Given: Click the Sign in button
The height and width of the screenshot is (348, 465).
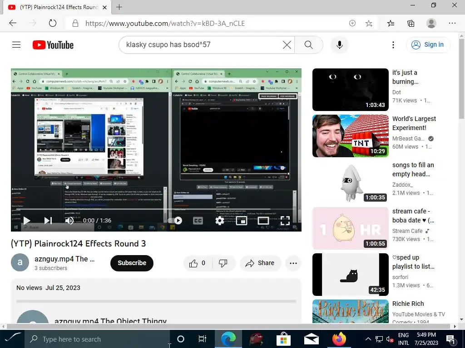Looking at the screenshot, I should 428,45.
